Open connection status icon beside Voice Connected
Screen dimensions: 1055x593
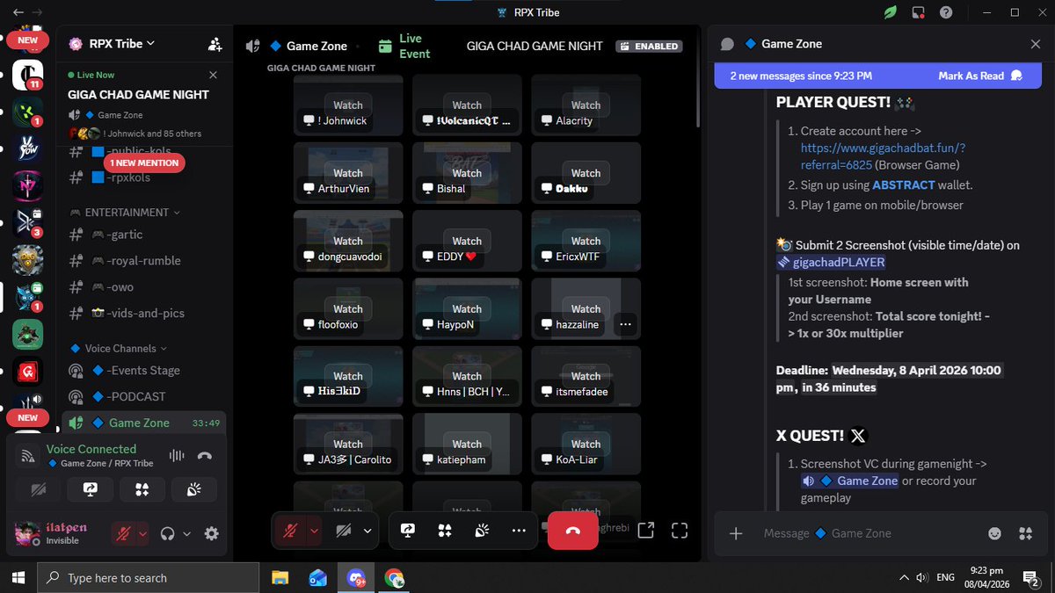[x=28, y=455]
